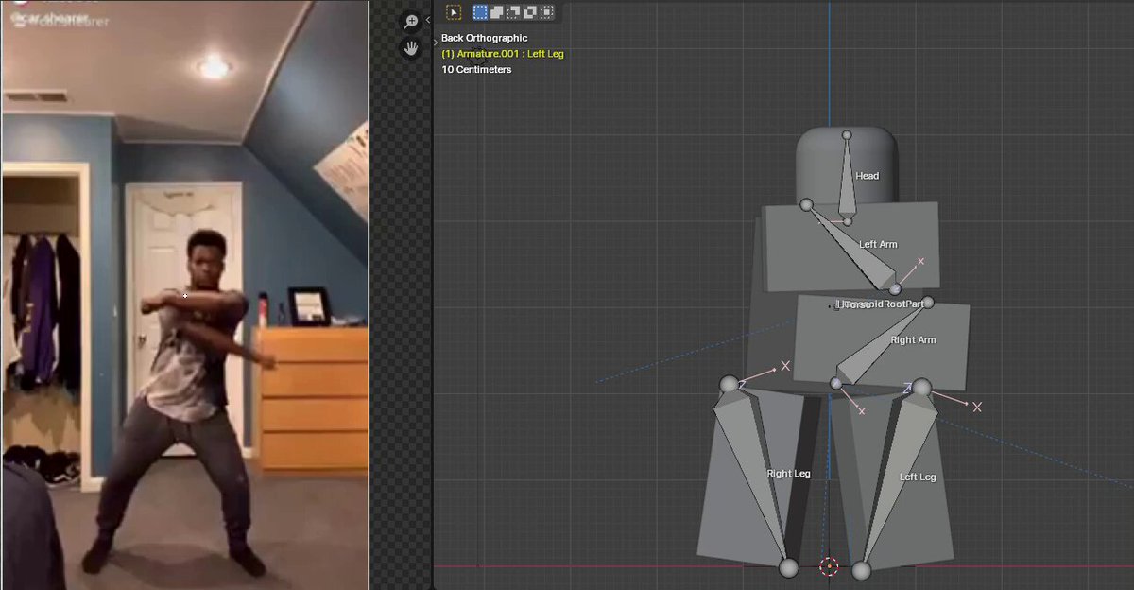Image resolution: width=1134 pixels, height=590 pixels.
Task: Switch to Extend Selection mode
Action: (497, 12)
